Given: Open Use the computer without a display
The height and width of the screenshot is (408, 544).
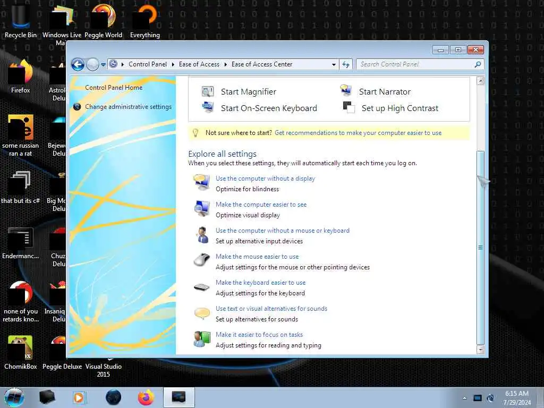Looking at the screenshot, I should [x=266, y=178].
